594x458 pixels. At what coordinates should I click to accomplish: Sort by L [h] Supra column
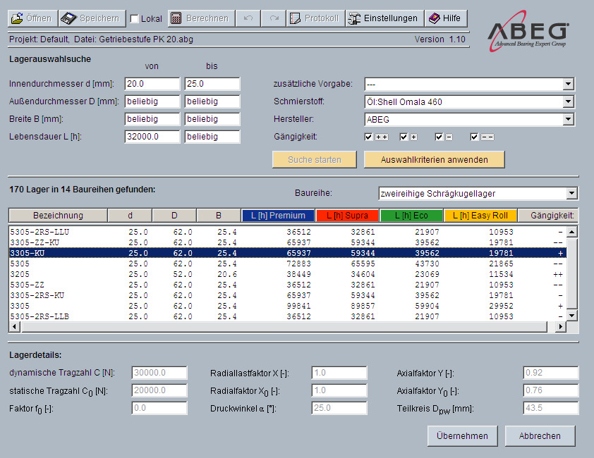(x=347, y=216)
